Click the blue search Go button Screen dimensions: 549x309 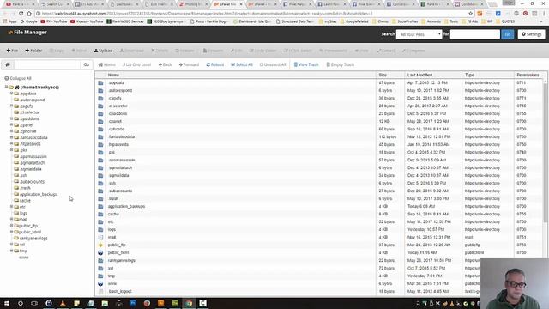pos(507,34)
